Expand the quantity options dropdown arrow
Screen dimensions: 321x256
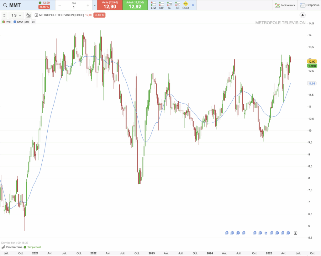tap(95, 5)
